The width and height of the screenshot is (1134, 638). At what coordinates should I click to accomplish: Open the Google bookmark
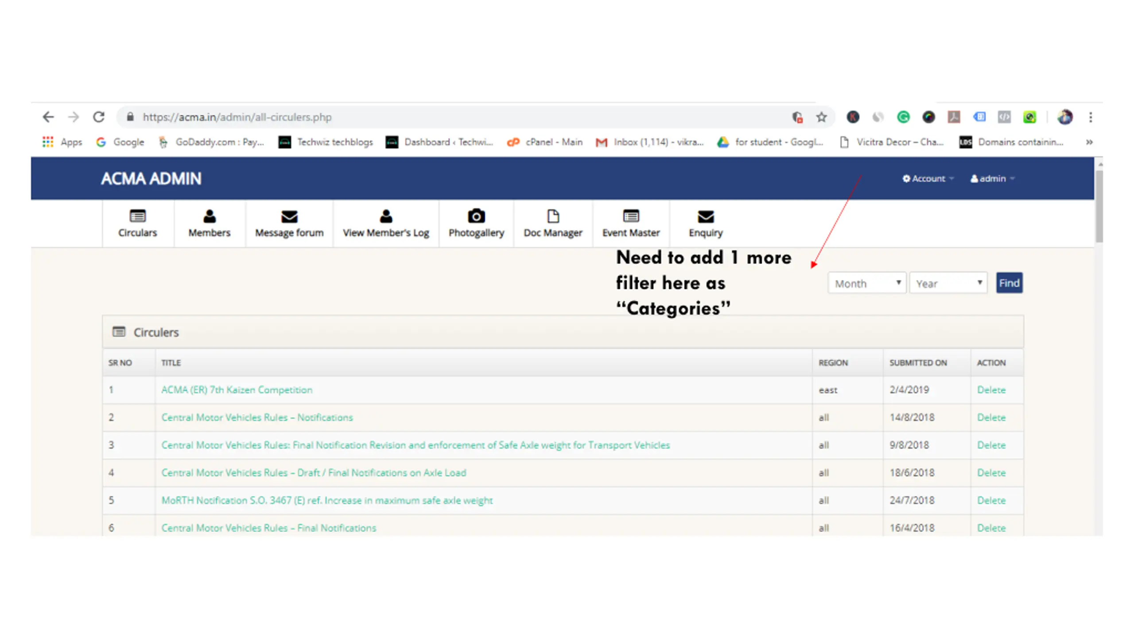click(x=120, y=142)
